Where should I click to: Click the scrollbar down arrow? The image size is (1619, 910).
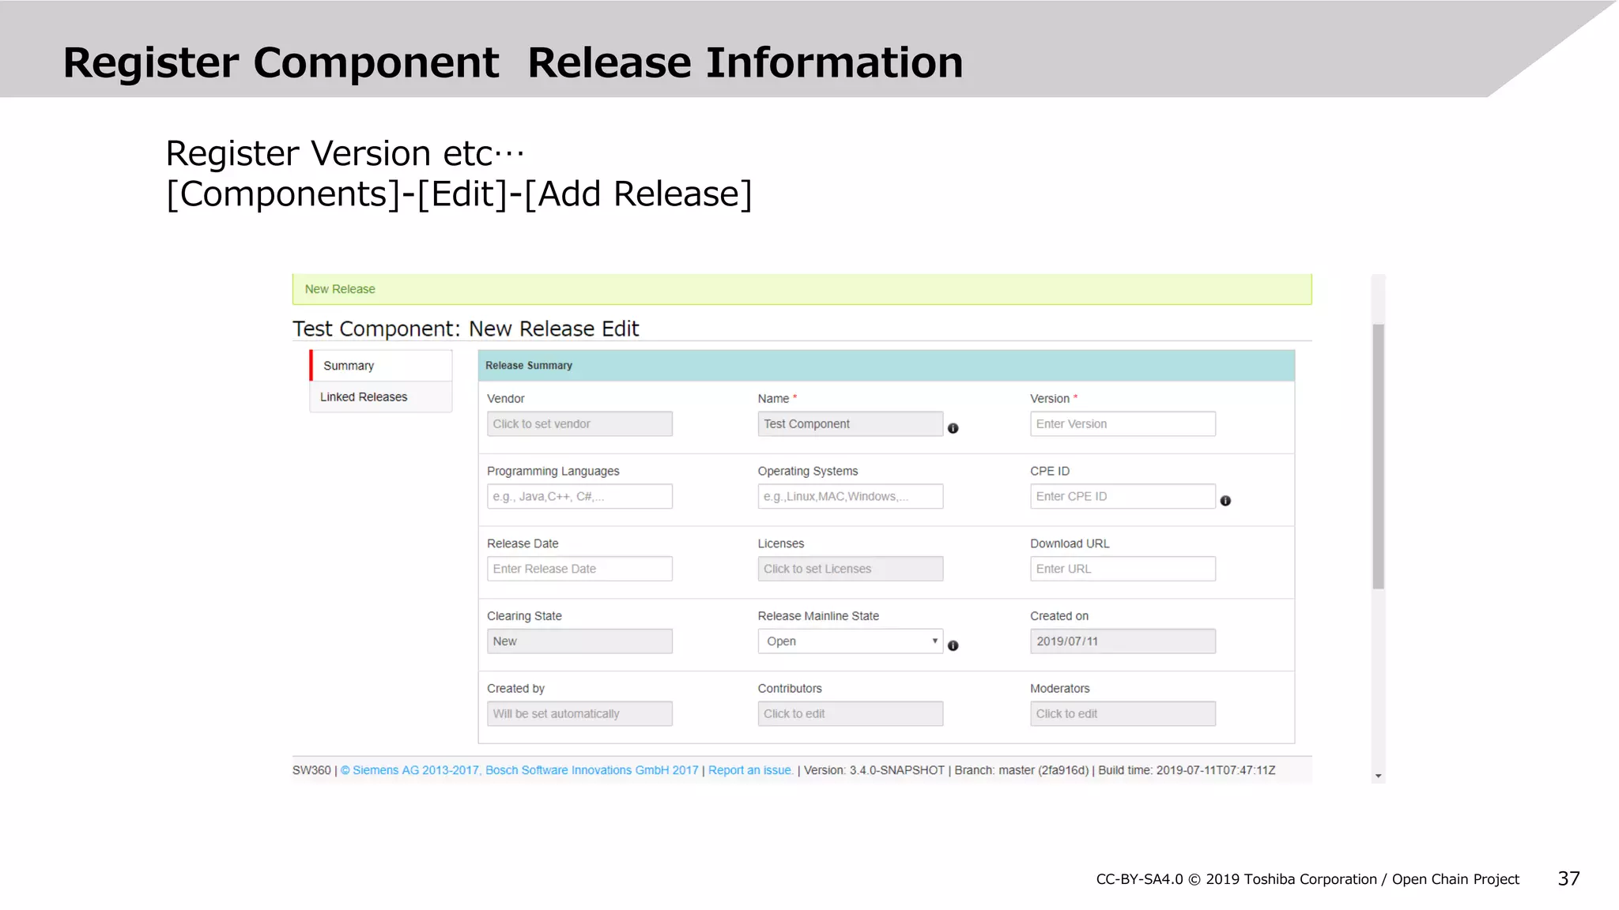(1379, 777)
